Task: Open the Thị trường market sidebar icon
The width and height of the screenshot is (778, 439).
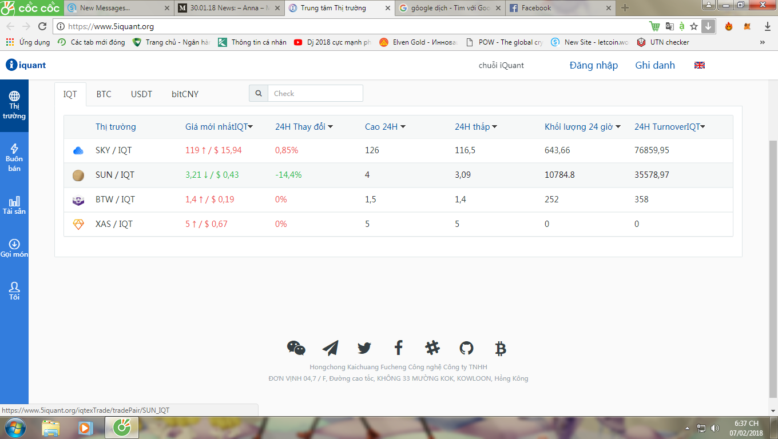Action: tap(14, 106)
